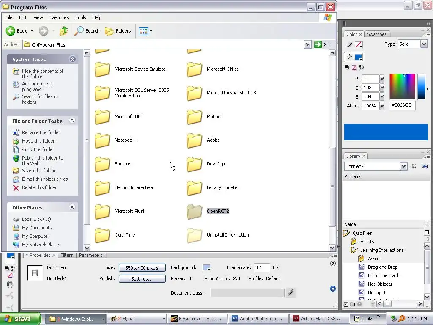Click the Up one level folder icon
The height and width of the screenshot is (325, 433).
64,31
